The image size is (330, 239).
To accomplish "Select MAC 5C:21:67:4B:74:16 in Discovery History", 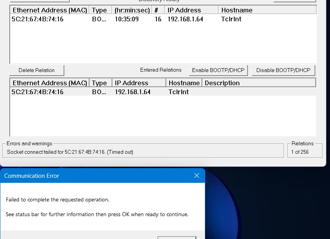I will [x=38, y=19].
